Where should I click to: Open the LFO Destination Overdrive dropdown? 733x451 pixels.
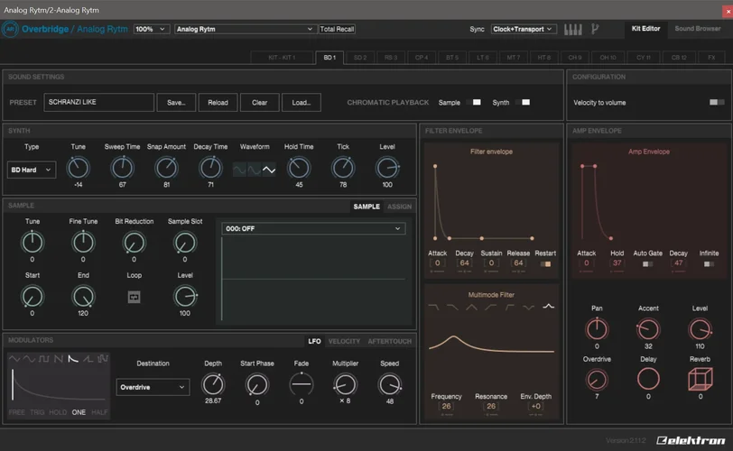click(x=153, y=387)
